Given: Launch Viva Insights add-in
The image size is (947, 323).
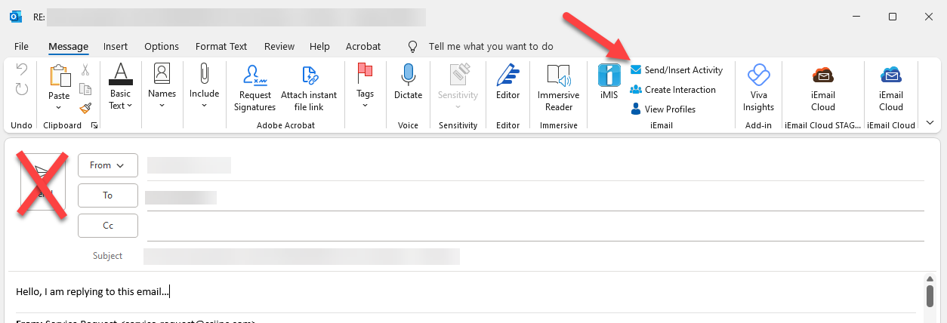Looking at the screenshot, I should (757, 88).
